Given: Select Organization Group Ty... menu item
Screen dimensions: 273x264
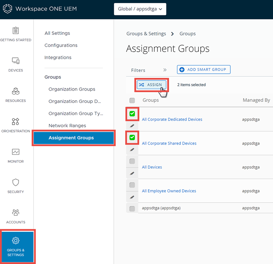Looking at the screenshot, I should (76, 113).
